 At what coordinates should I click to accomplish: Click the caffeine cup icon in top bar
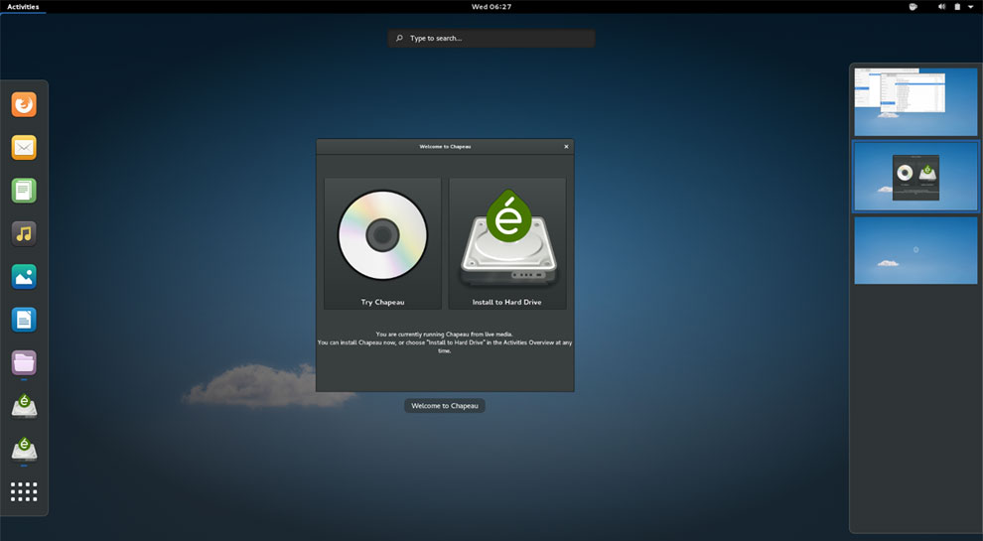coord(913,7)
